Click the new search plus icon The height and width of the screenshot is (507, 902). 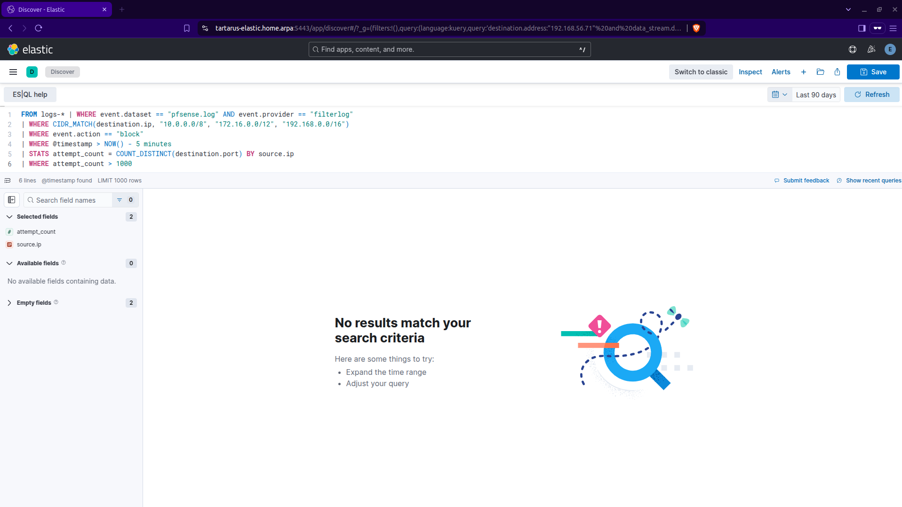coord(803,72)
